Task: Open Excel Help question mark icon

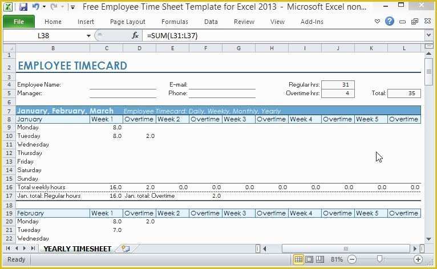Action: click(x=389, y=21)
